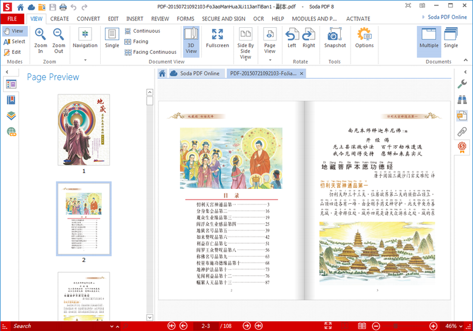This screenshot has width=473, height=331.
Task: Go to the last page using status bar arrow
Action: click(x=258, y=326)
